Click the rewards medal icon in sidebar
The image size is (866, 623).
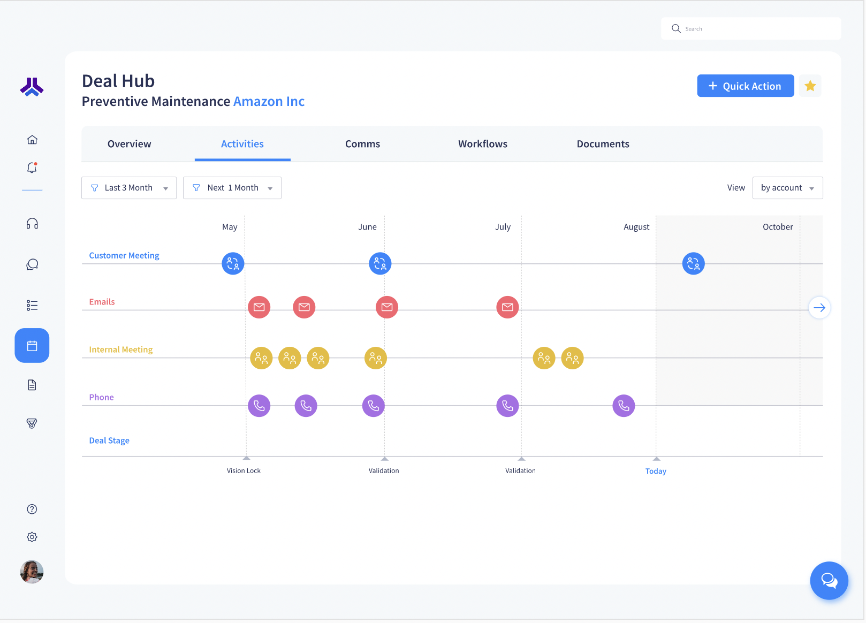pos(32,423)
